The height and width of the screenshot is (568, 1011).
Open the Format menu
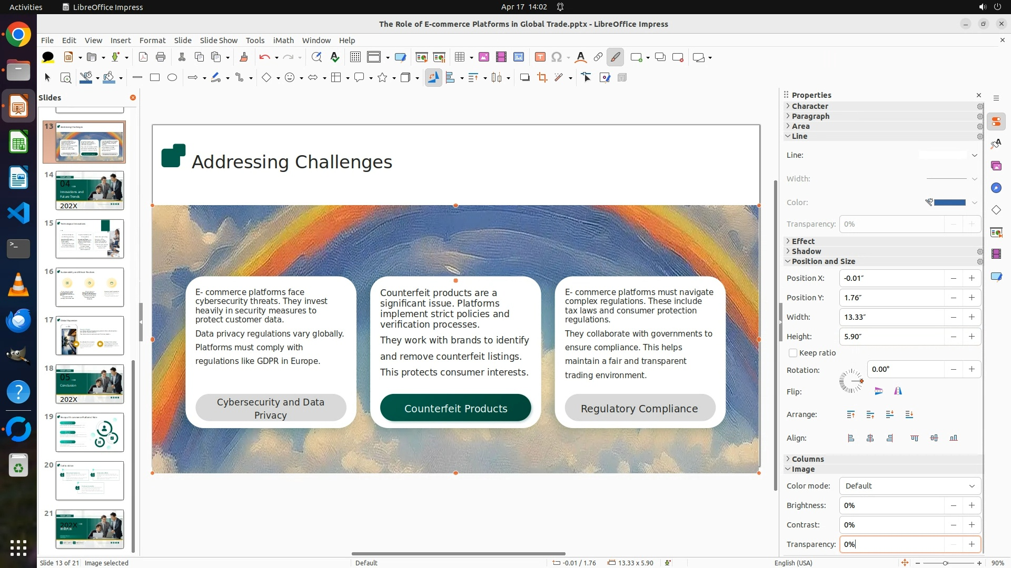coord(152,40)
